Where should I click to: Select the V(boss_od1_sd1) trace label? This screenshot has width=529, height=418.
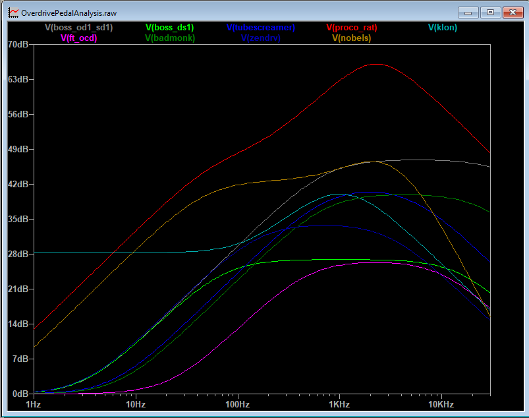coord(78,27)
